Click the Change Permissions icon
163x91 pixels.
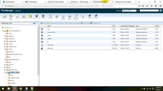[76, 17]
